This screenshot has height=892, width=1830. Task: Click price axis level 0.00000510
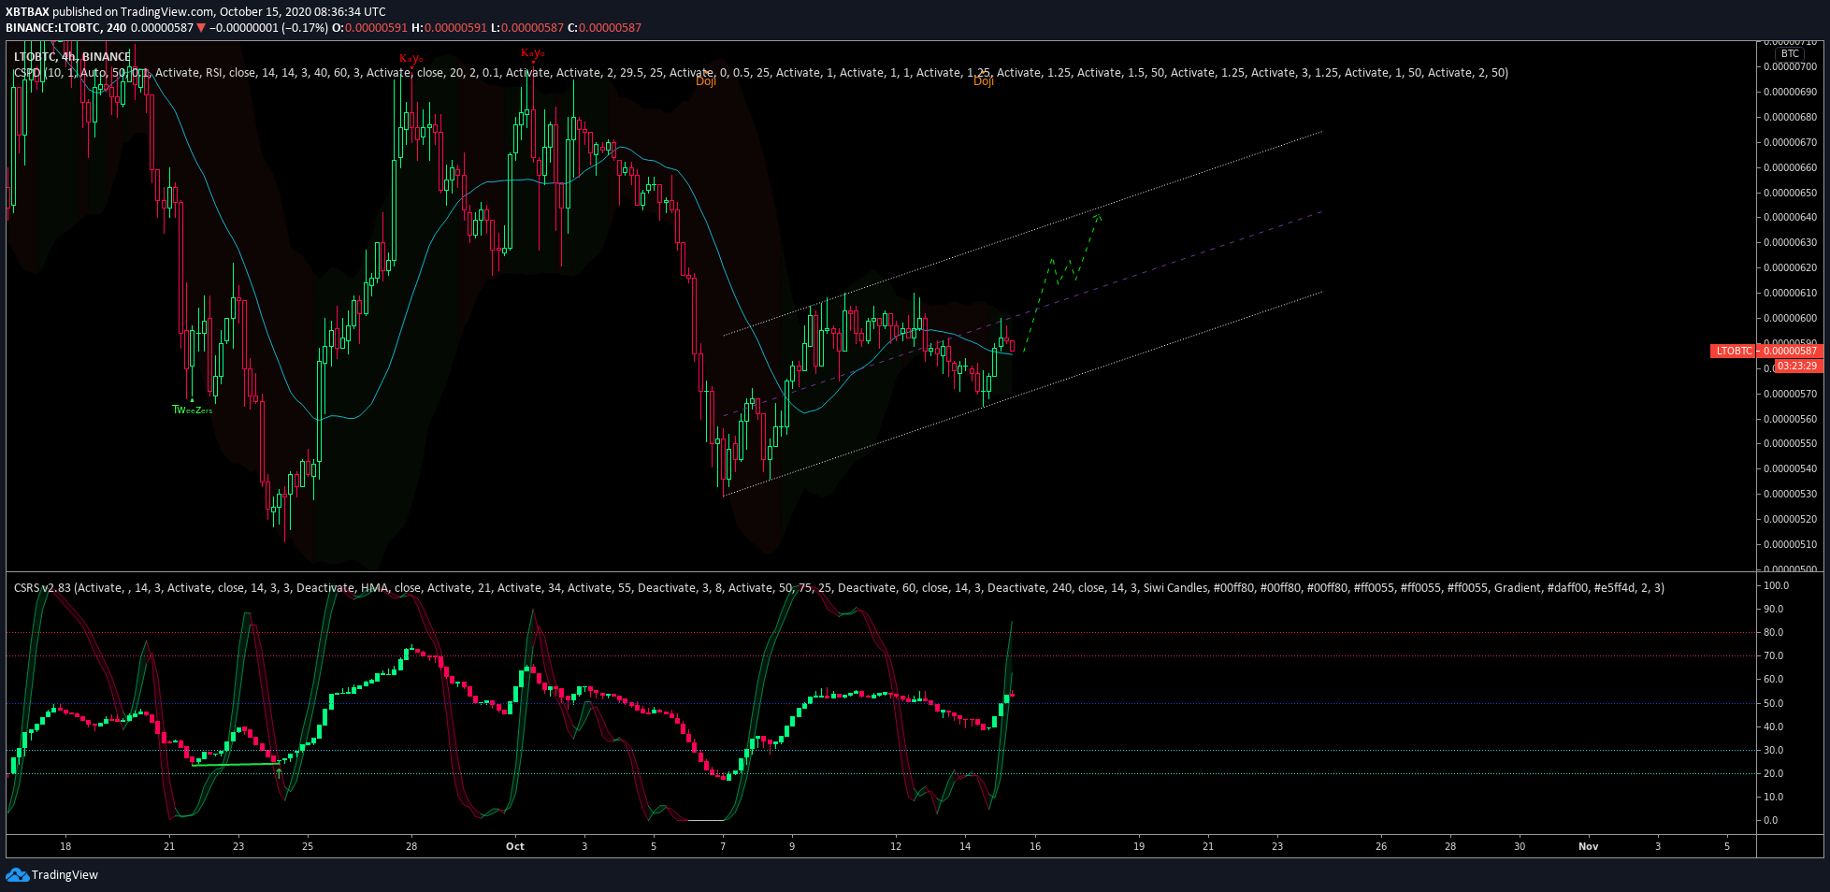(1790, 545)
